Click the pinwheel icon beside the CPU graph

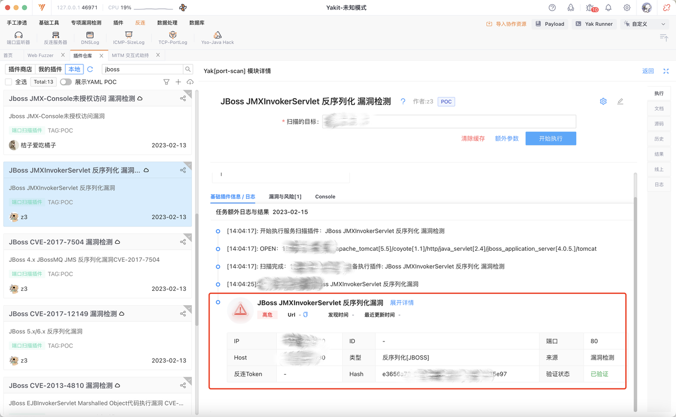point(183,8)
